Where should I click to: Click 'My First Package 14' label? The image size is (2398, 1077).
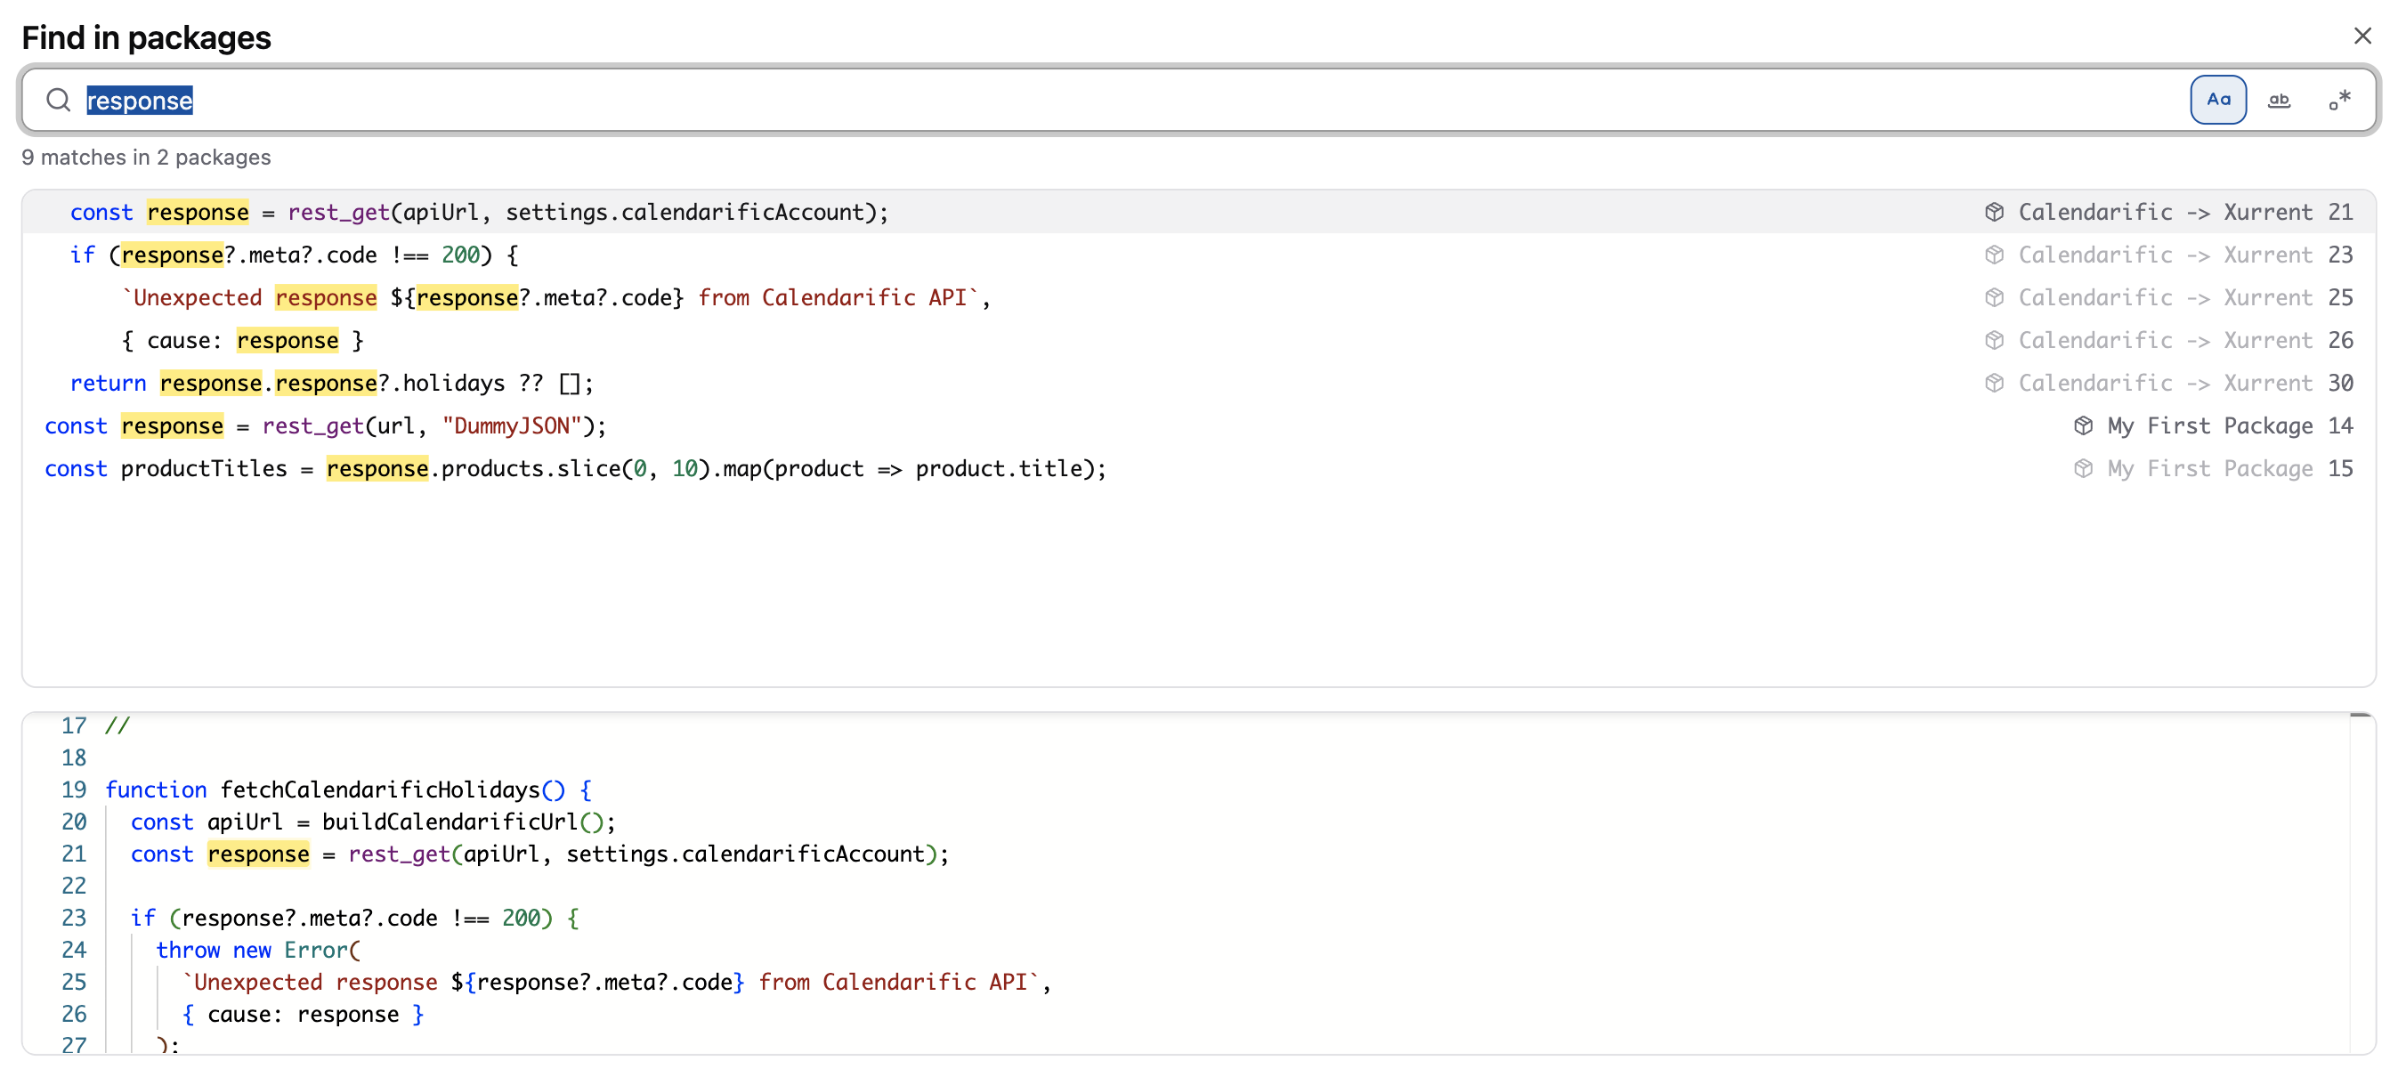tap(2230, 426)
